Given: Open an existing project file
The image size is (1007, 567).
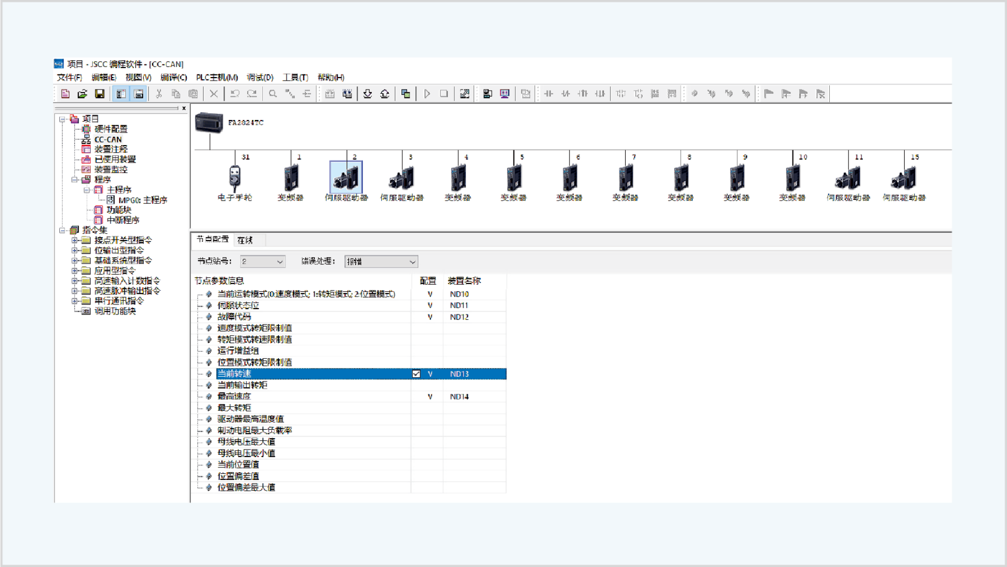Looking at the screenshot, I should coord(83,93).
